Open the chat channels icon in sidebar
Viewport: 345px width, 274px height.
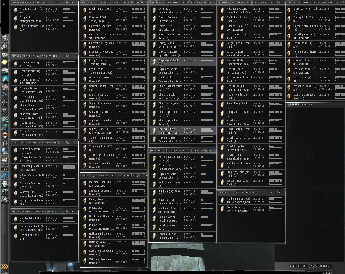pyautogui.click(x=5, y=143)
